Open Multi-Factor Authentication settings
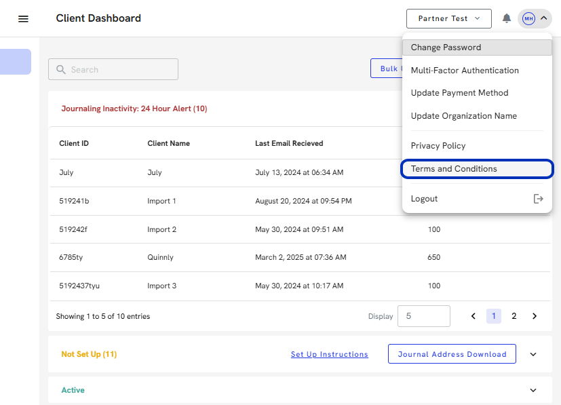 click(465, 71)
